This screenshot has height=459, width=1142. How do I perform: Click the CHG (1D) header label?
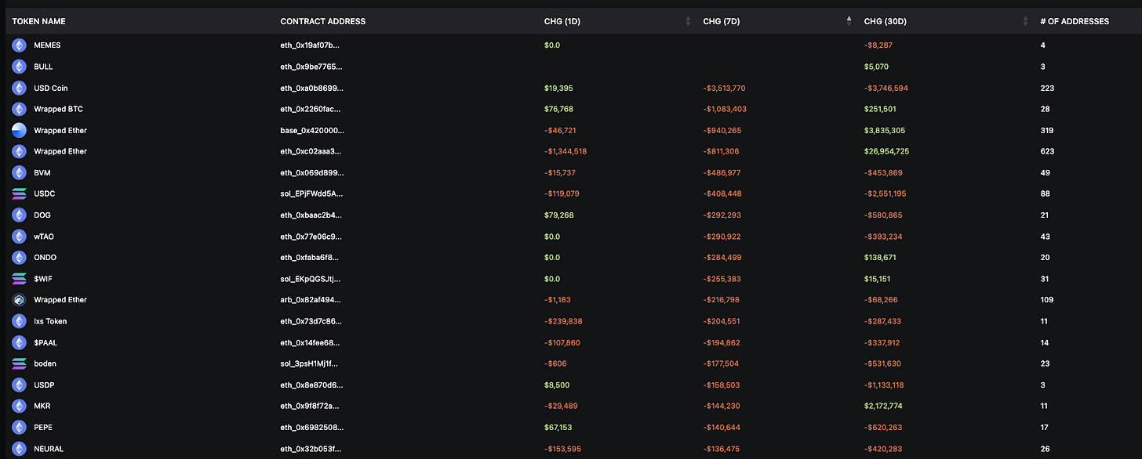(563, 21)
